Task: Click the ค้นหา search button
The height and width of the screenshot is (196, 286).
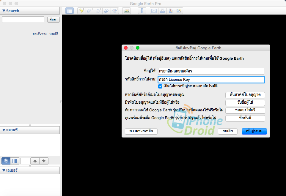Action: [54, 20]
